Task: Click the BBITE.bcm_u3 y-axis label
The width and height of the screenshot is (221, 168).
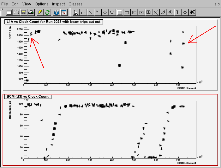Action: point(10,110)
